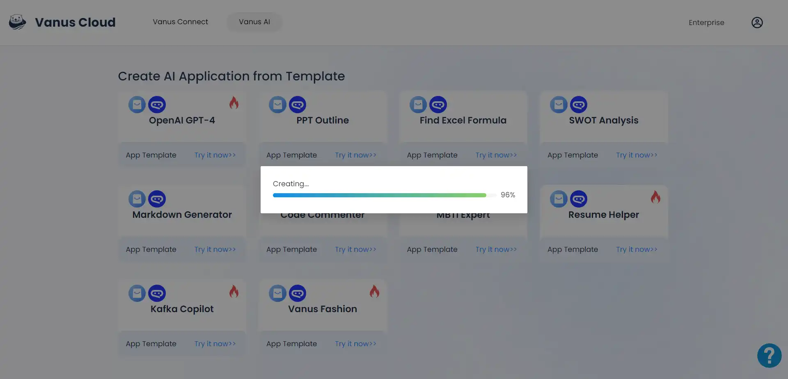
Task: Click the chatbot icon on SWOT Analysis card
Action: point(579,105)
